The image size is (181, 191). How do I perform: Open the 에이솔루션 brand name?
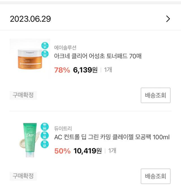[65, 47]
